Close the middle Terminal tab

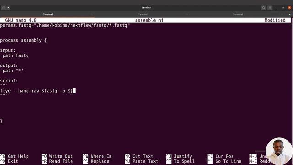coord(187,14)
